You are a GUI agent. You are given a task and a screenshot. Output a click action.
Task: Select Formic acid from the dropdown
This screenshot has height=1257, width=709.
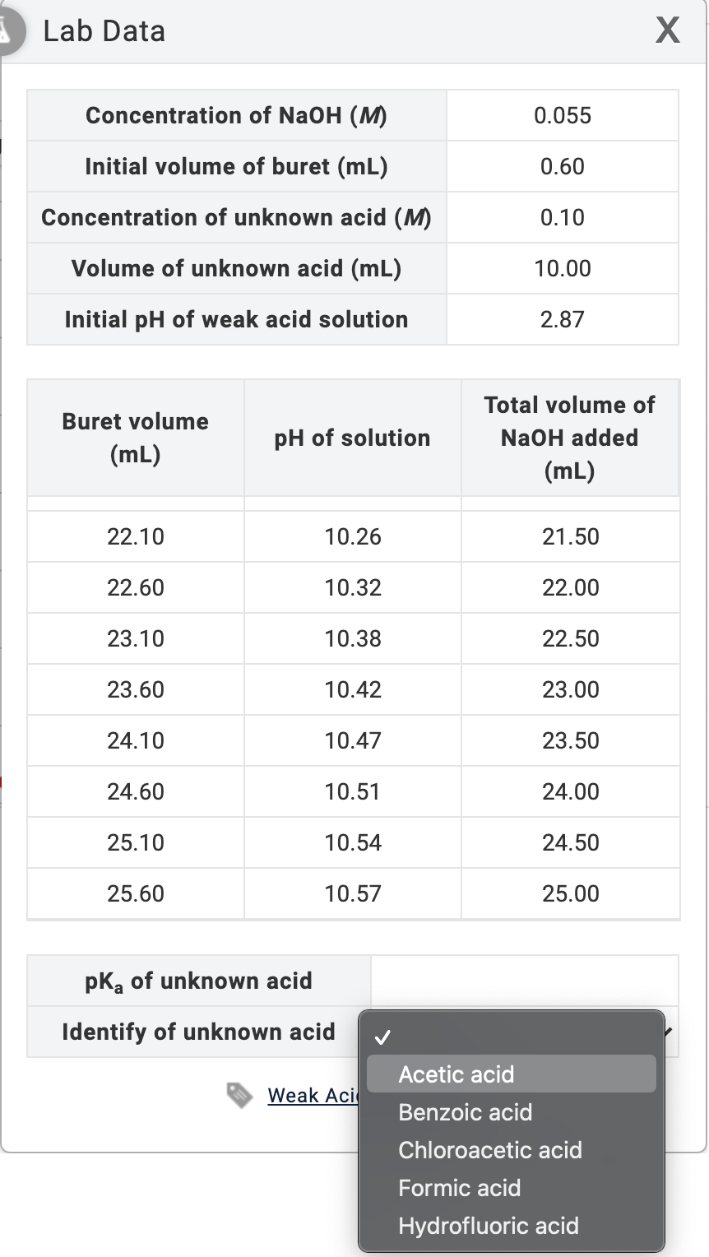(459, 1188)
